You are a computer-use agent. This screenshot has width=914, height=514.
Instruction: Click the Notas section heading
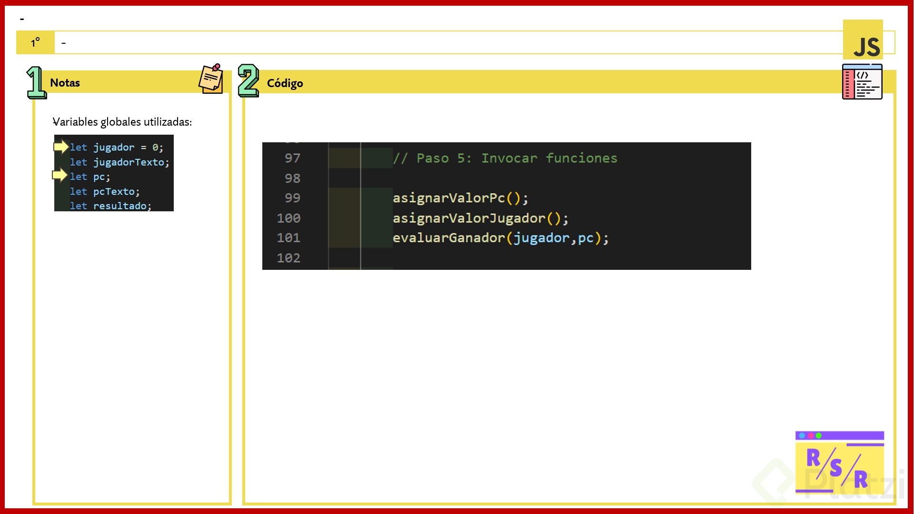pos(65,83)
